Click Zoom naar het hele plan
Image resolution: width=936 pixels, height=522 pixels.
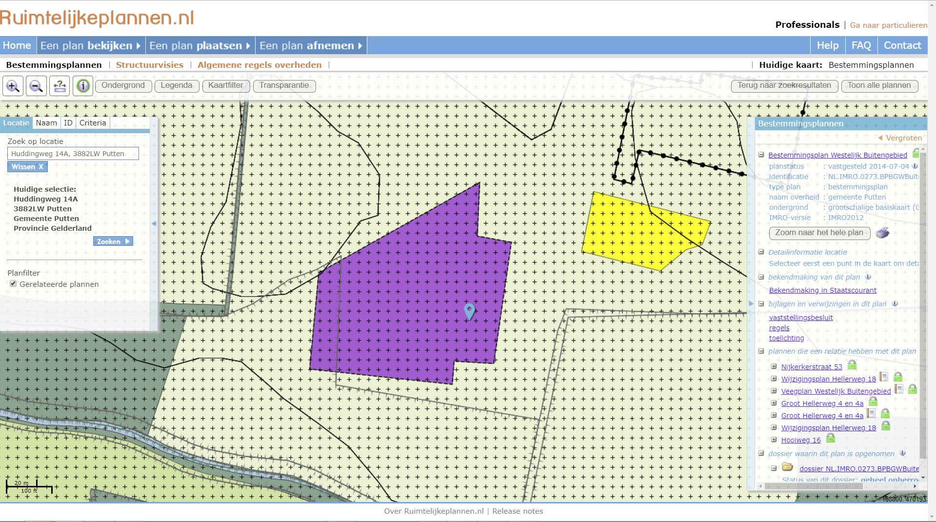tap(819, 233)
